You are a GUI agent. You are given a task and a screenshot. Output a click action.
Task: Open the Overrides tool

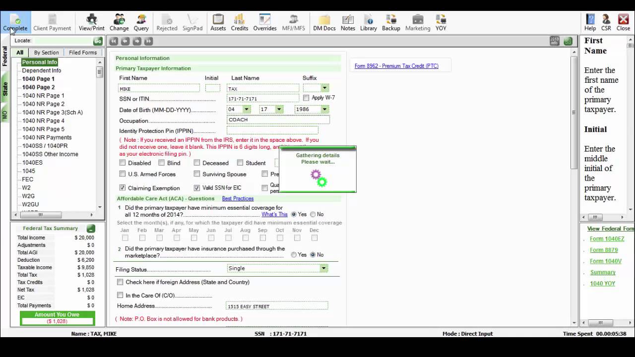pos(265,23)
